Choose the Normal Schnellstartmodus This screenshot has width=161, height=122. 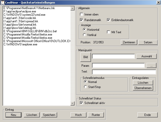click(85, 82)
